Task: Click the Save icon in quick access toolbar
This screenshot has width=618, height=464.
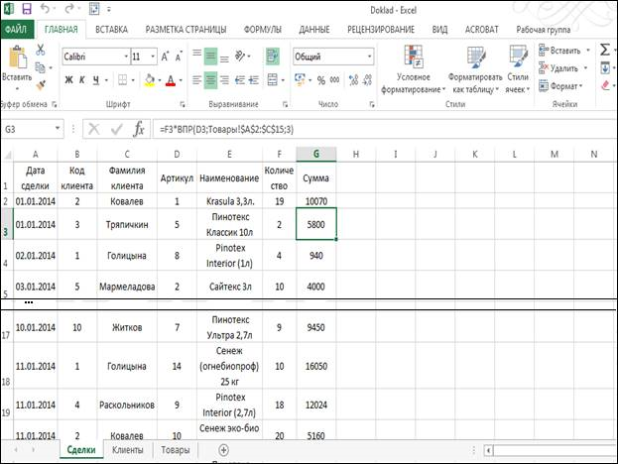Action: pos(27,9)
